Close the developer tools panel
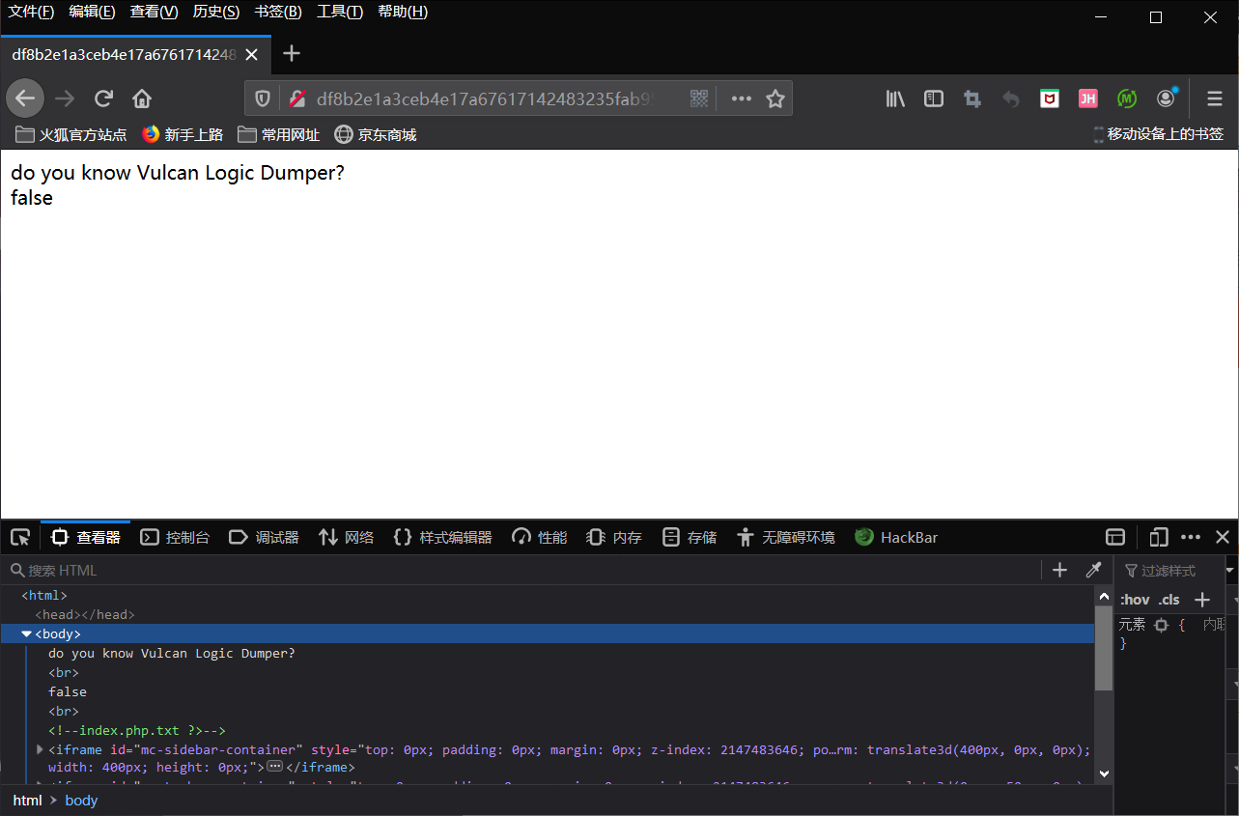This screenshot has width=1239, height=816. point(1223,537)
